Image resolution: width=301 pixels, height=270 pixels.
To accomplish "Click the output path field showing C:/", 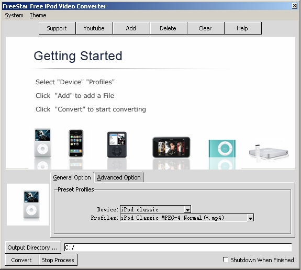I will (x=178, y=248).
